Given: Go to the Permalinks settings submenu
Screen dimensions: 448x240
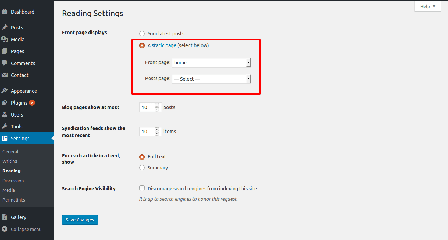Looking at the screenshot, I should [x=14, y=200].
